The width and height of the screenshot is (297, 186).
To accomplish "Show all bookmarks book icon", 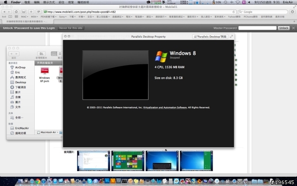I will pyautogui.click(x=10, y=17).
